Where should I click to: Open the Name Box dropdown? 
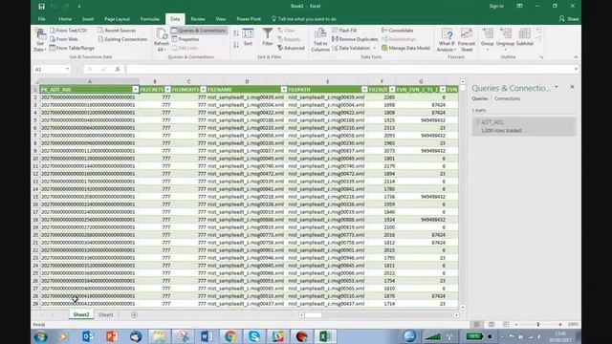click(x=67, y=70)
